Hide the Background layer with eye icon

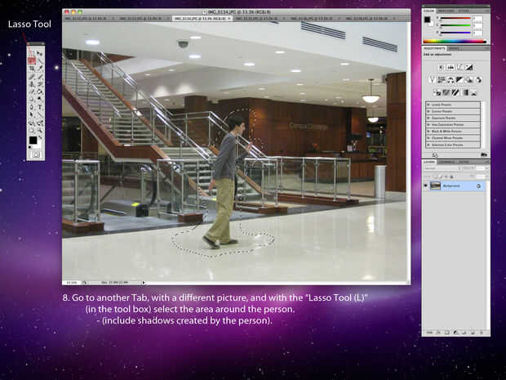click(x=426, y=186)
